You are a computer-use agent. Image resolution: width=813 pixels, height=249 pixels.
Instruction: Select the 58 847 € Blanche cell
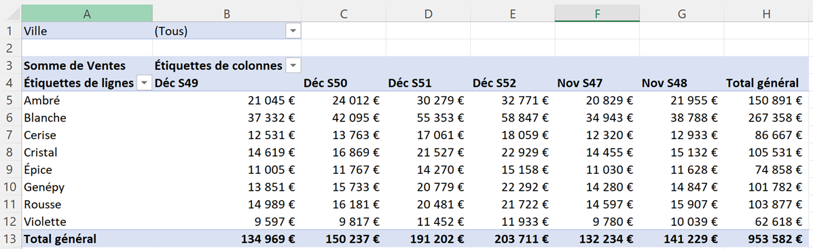[512, 117]
